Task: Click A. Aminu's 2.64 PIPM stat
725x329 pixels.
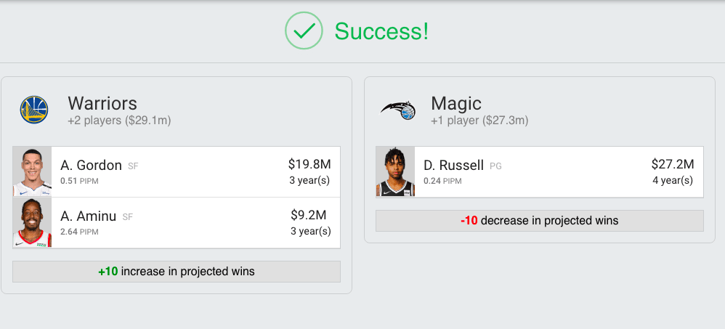Action: point(79,232)
